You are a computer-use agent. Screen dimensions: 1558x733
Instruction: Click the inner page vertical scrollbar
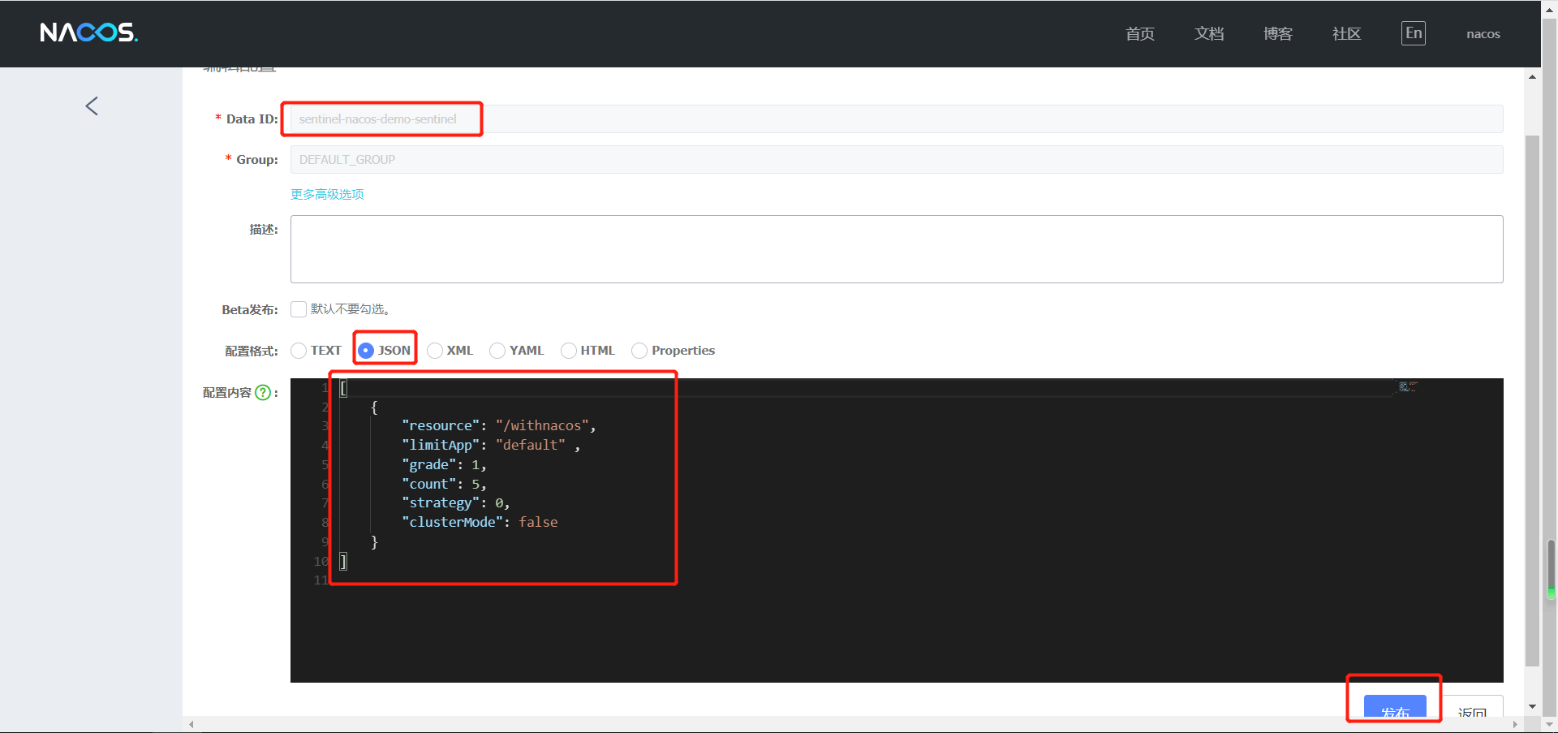[x=1532, y=401]
